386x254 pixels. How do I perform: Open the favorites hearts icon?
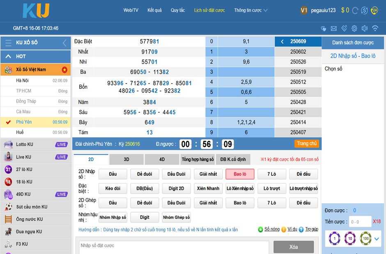[324, 29]
